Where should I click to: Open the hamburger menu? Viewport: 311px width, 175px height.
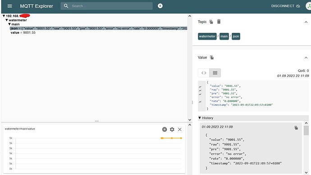coord(9,6)
